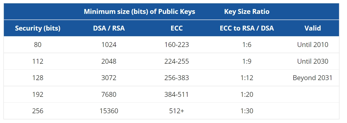Viewport: 347px width, 123px height.
Task: Select the 512+ ECC cell
Action: (177, 111)
